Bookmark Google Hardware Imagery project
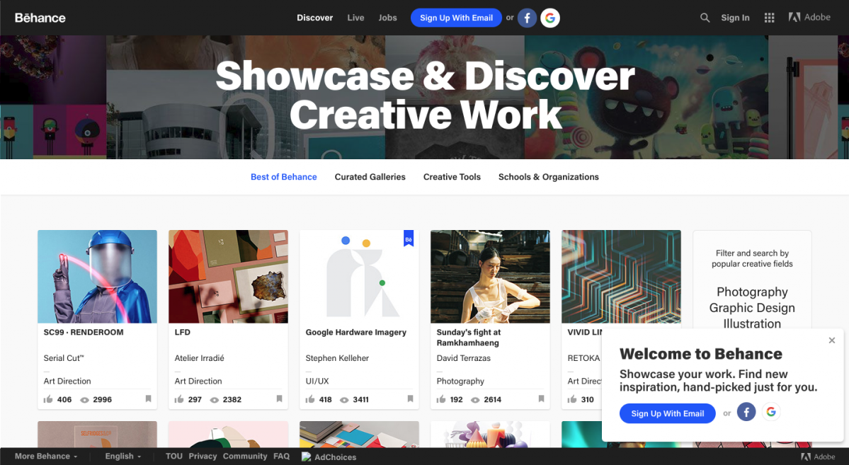 tap(411, 399)
